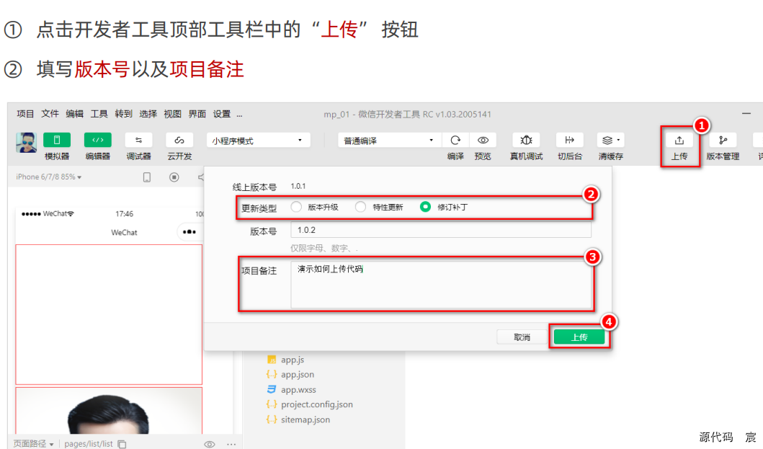
Task: Click the user avatar in toolbar
Action: pos(26,143)
